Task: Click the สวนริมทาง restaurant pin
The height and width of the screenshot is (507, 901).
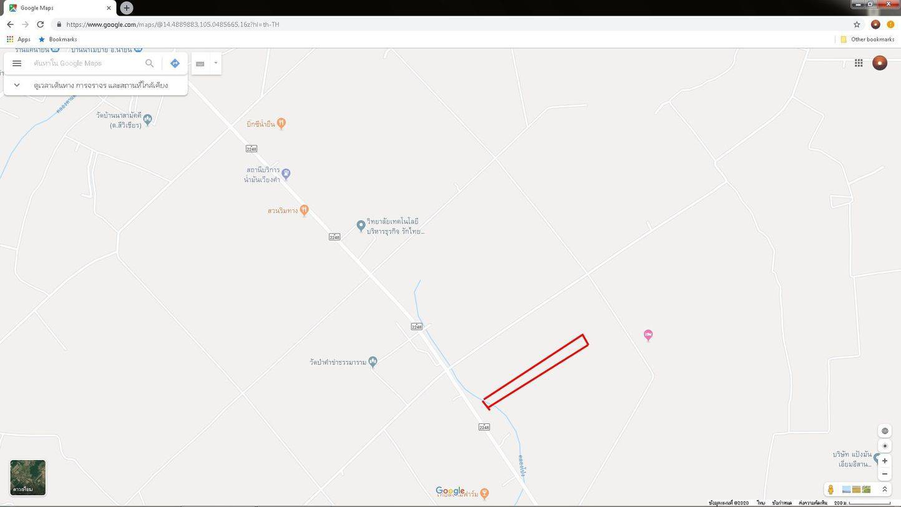Action: click(x=304, y=210)
